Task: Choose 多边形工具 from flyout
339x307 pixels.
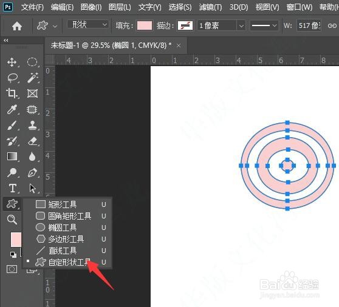Action: (x=67, y=239)
